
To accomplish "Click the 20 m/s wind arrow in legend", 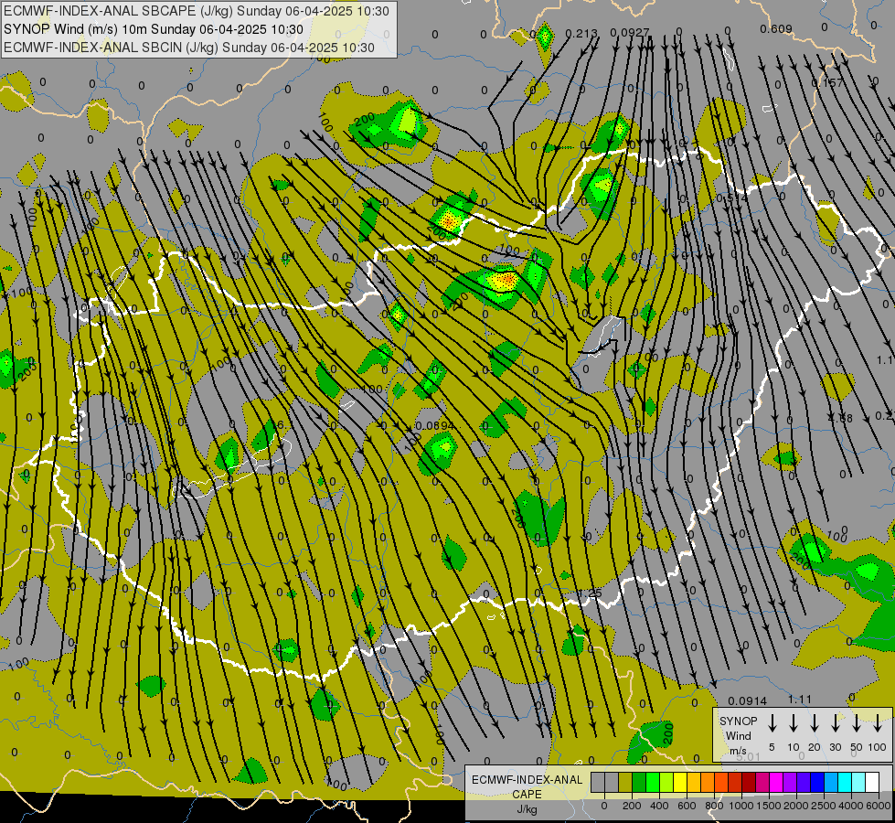I will (815, 723).
